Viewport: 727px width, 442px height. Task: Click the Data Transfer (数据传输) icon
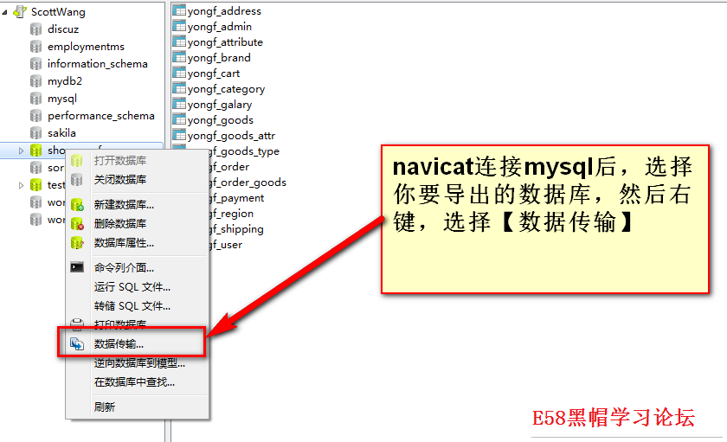click(77, 344)
